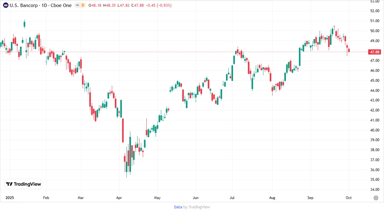Click the 2025 label on time axis
Screen dimensions: 384x212
tap(9, 198)
